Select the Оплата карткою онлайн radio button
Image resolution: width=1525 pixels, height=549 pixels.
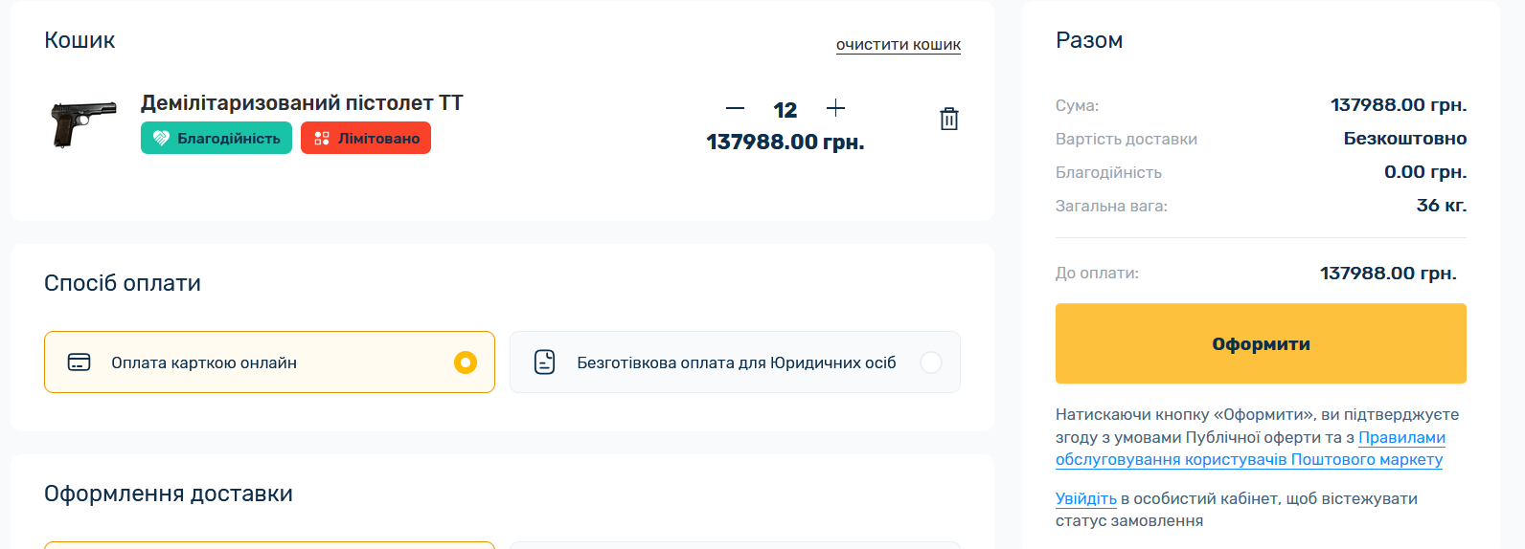(466, 362)
